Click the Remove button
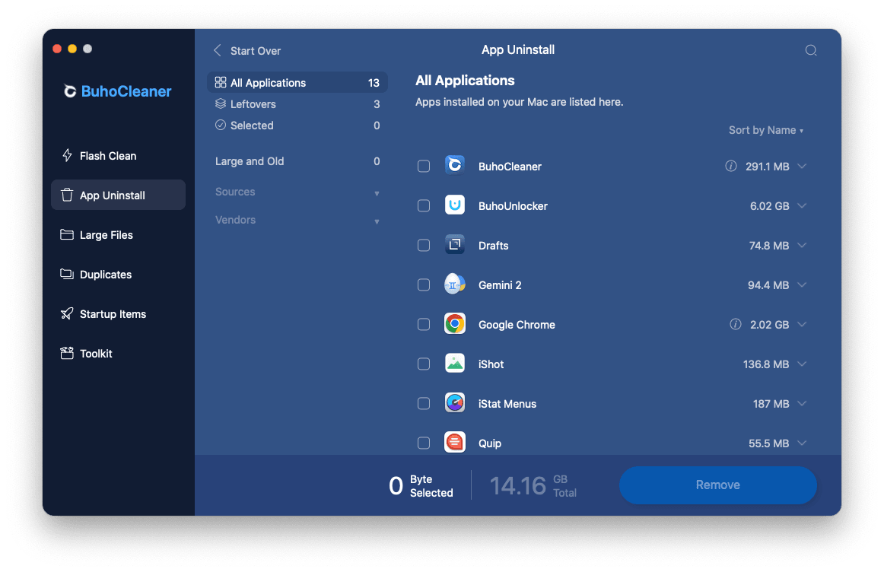Screen dimensions: 884x572 [717, 485]
